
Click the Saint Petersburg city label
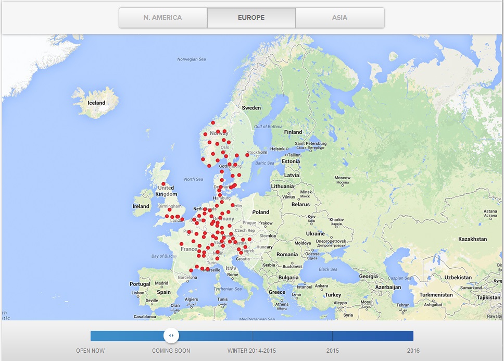[x=310, y=143]
